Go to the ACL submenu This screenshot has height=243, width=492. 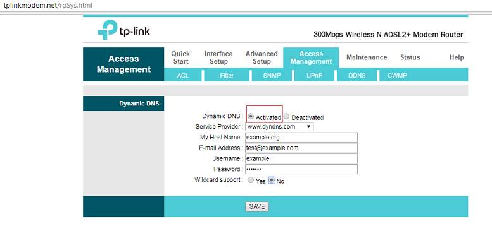click(183, 76)
